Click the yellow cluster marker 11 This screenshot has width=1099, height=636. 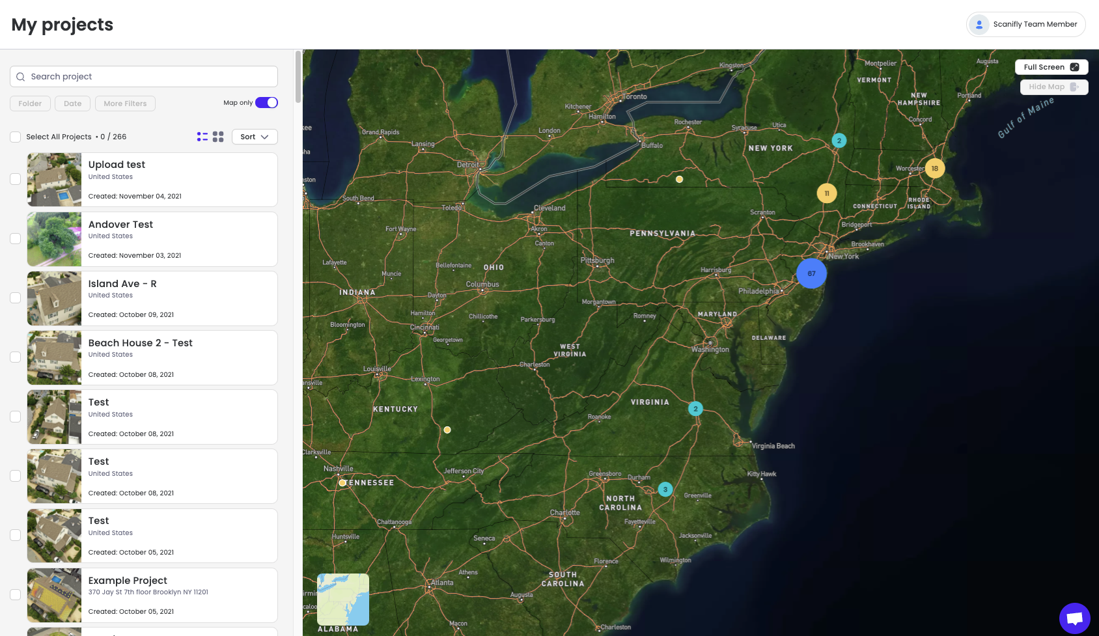(827, 193)
